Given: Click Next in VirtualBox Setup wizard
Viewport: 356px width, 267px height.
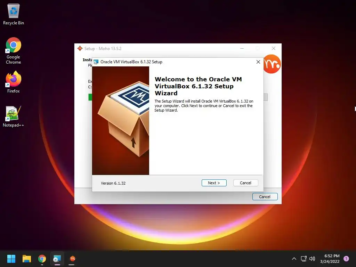Looking at the screenshot, I should (x=214, y=183).
